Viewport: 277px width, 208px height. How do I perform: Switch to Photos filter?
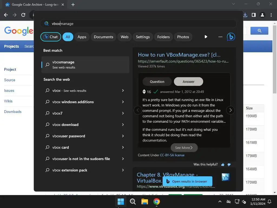tap(183, 37)
